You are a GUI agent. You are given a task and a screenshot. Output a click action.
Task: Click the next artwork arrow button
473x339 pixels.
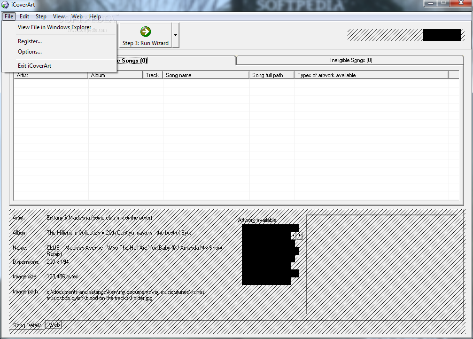coord(299,236)
